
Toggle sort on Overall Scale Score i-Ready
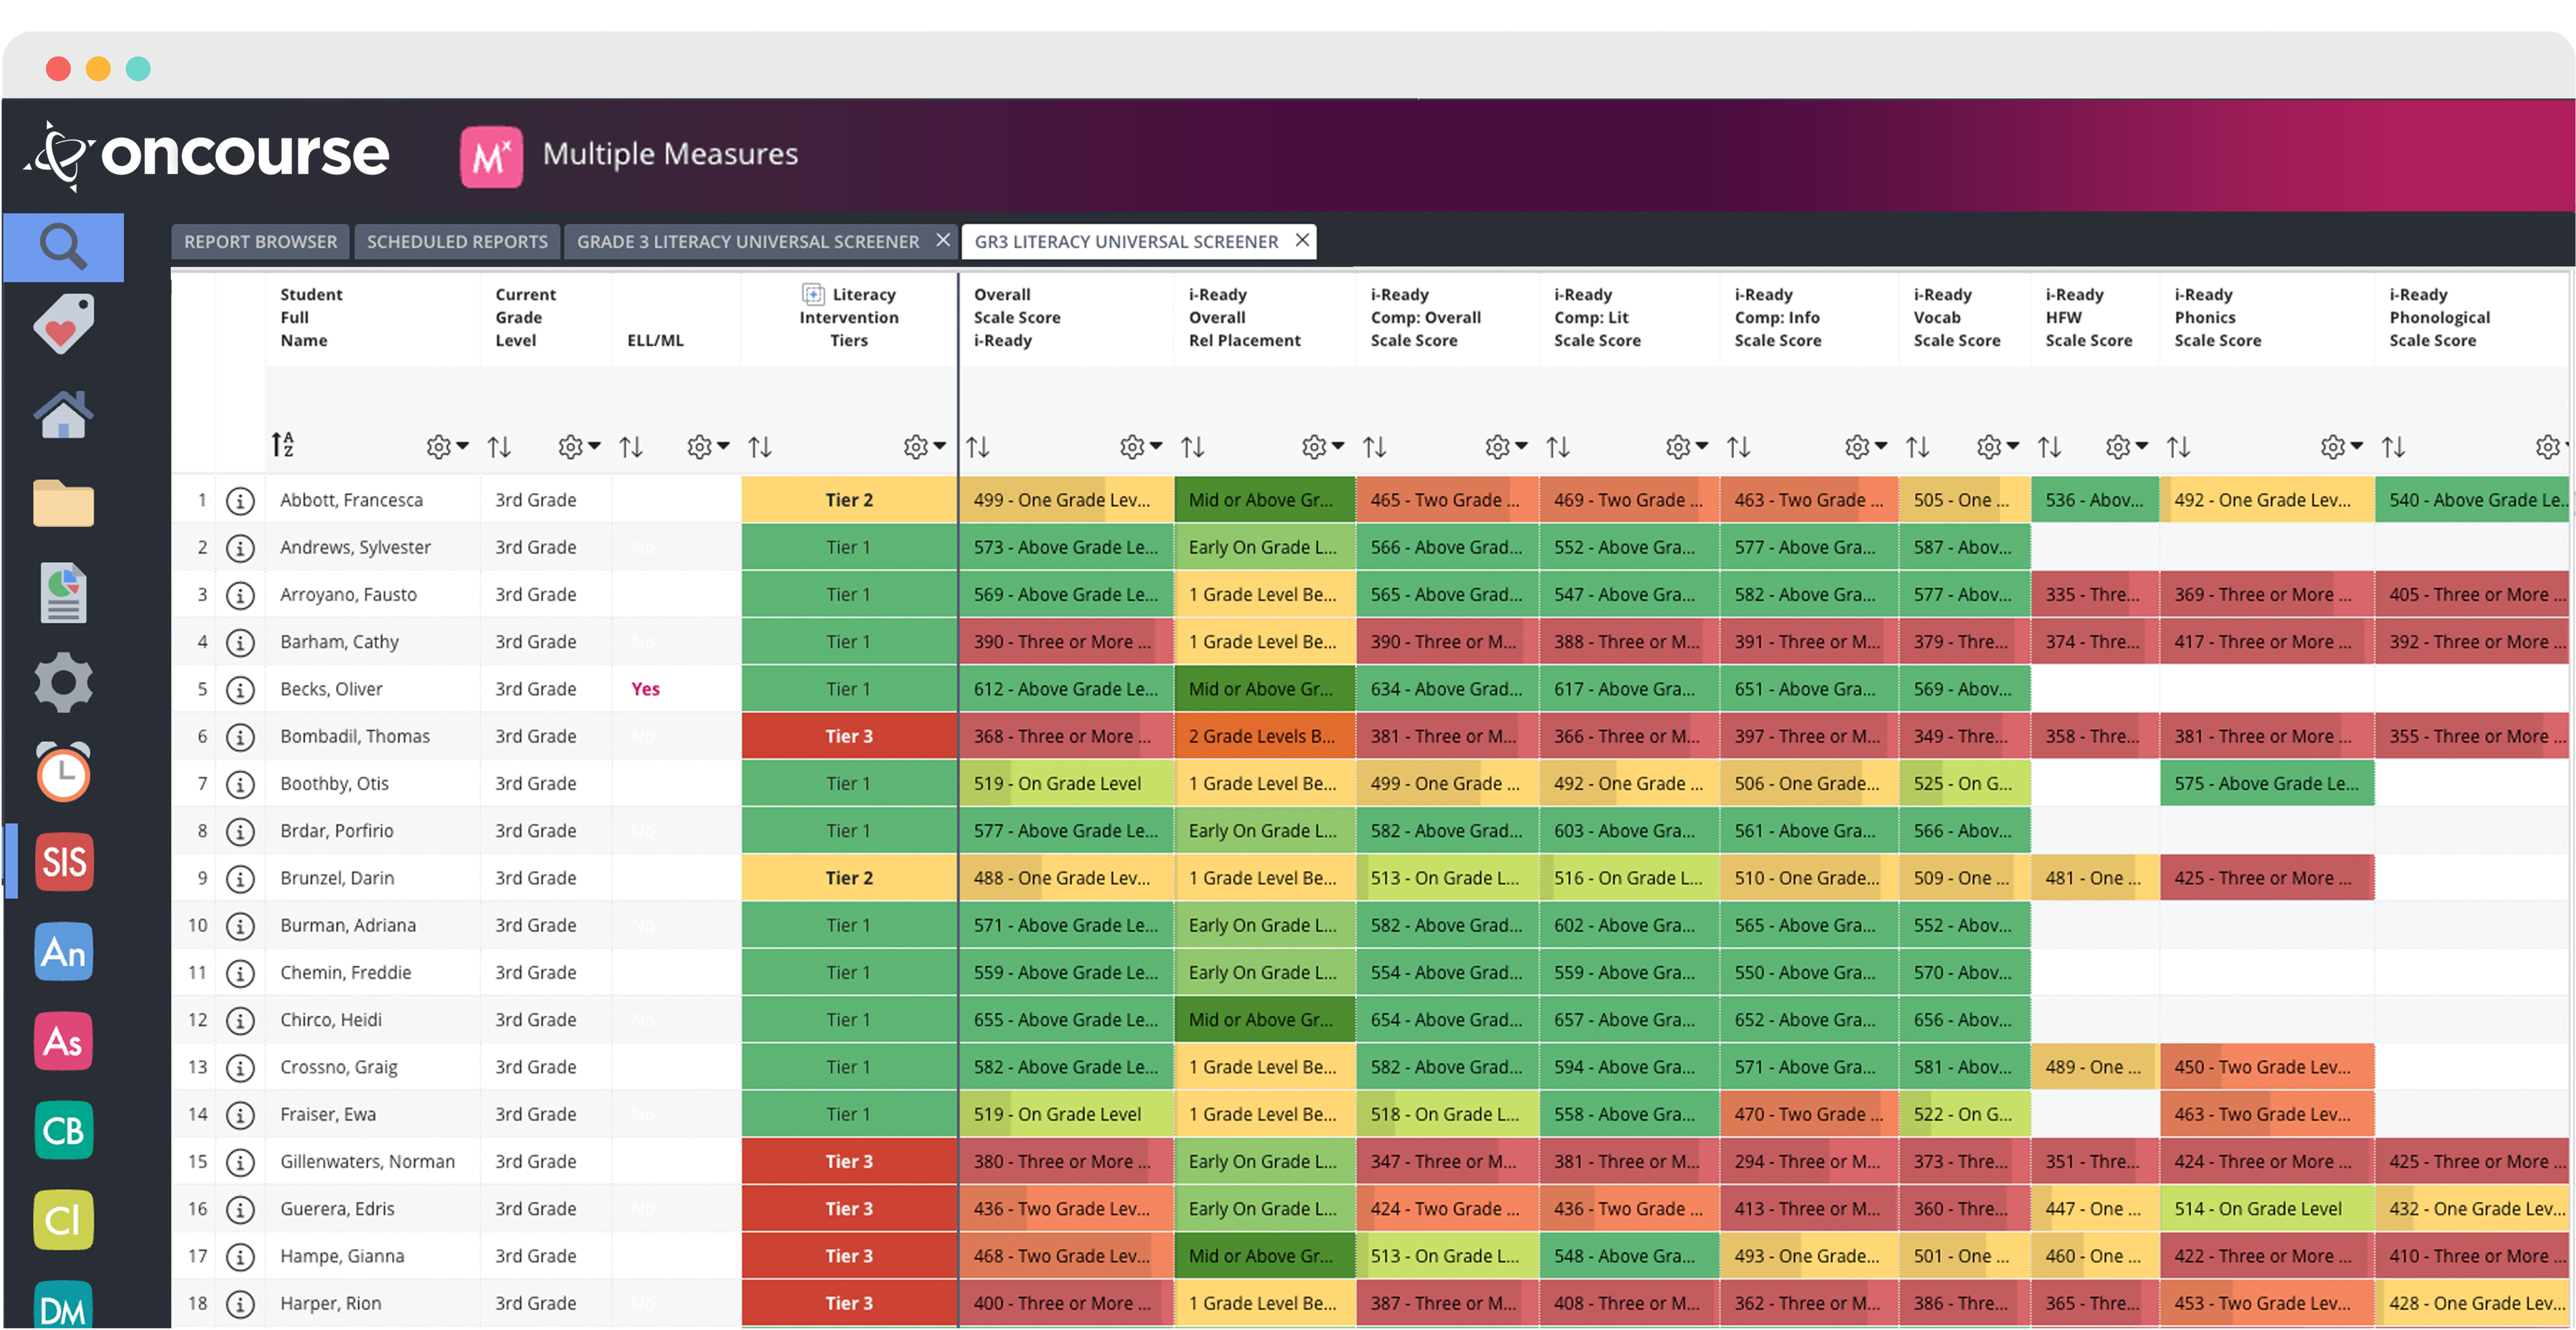tap(978, 447)
